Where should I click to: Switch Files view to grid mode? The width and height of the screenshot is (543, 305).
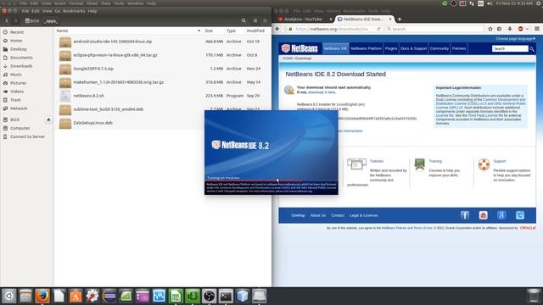click(x=255, y=20)
